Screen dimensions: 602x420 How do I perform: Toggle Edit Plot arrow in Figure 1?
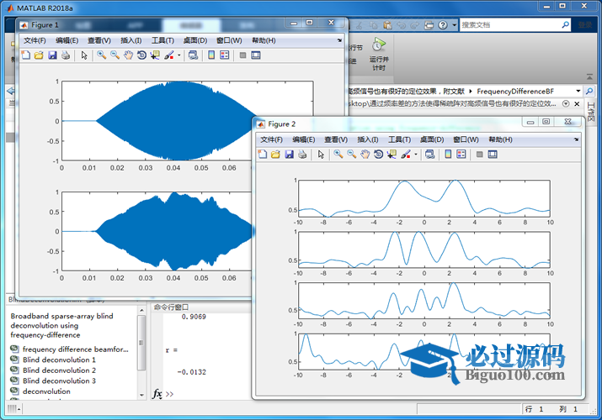pyautogui.click(x=83, y=55)
